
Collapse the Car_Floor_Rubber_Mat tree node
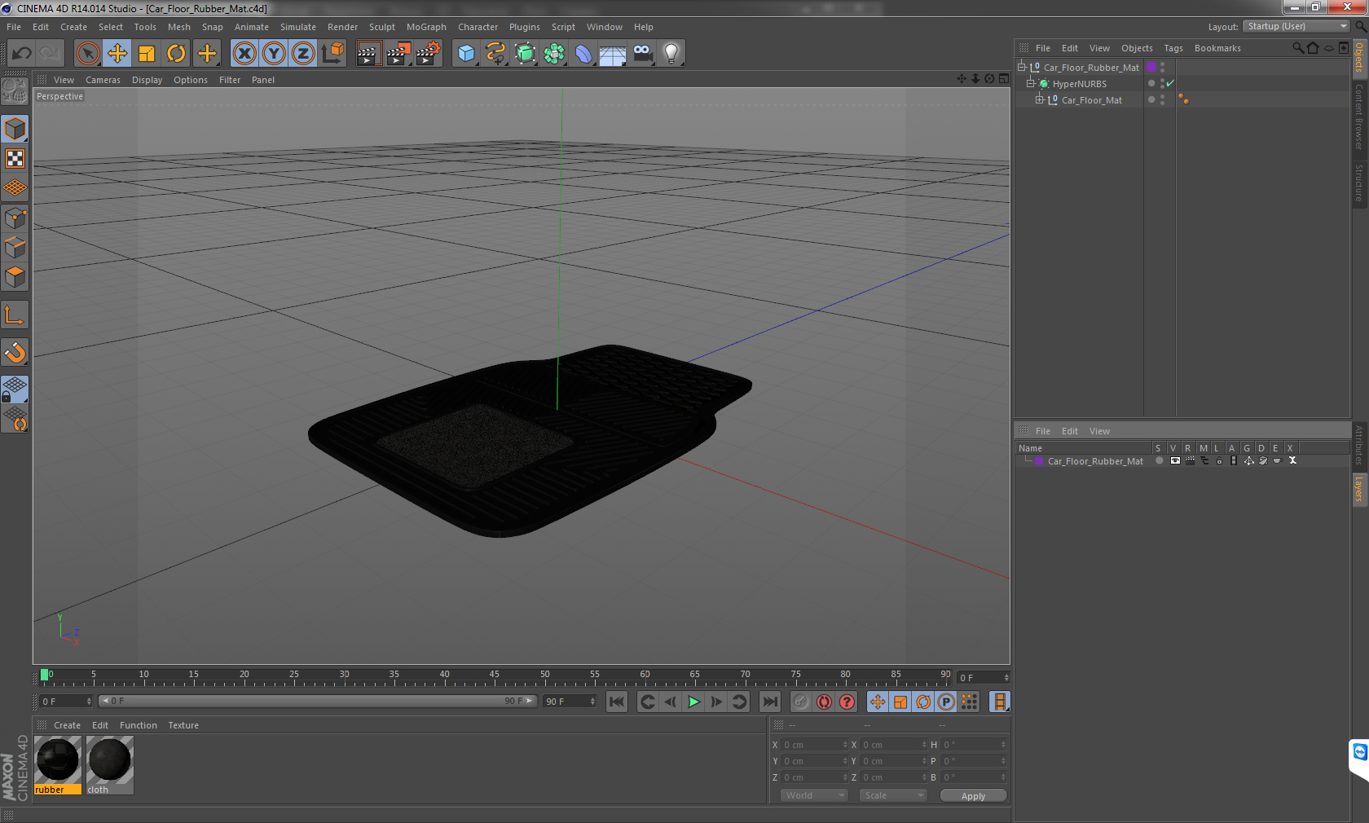[x=1021, y=67]
